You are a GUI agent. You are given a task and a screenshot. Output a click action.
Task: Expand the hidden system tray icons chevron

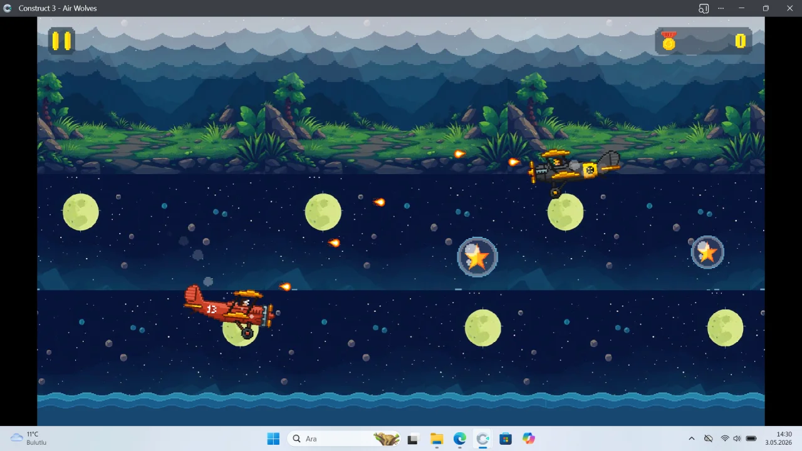(692, 438)
